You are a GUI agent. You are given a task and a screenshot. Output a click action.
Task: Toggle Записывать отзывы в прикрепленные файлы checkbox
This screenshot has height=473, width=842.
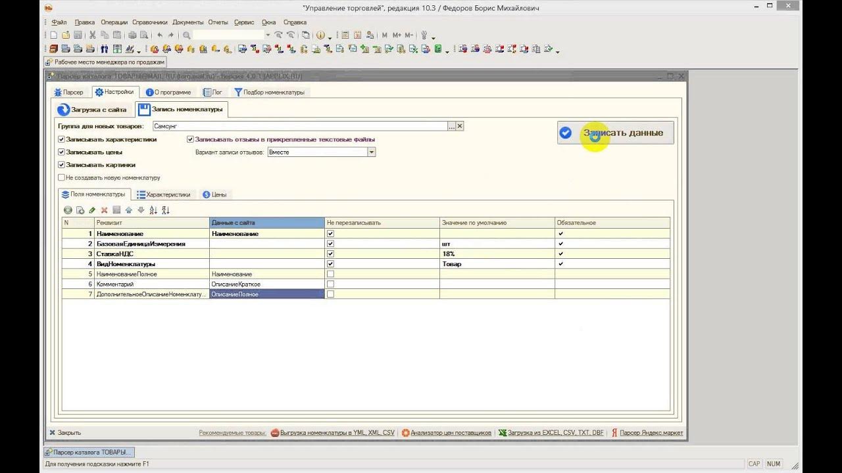click(x=190, y=139)
